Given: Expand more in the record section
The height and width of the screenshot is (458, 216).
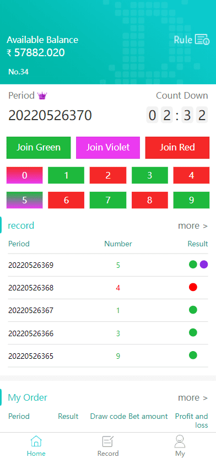Looking at the screenshot, I should (x=193, y=226).
